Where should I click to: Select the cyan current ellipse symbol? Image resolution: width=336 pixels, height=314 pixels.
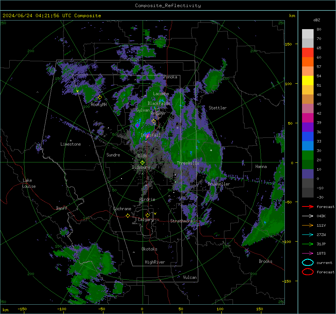(x=308, y=262)
